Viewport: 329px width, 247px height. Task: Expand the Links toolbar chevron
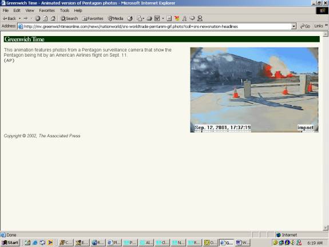tap(326, 26)
